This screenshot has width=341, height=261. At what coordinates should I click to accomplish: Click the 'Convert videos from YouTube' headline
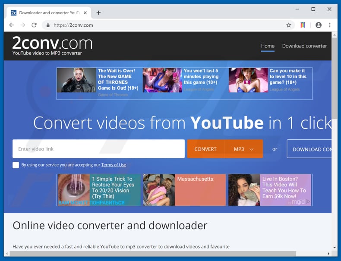pos(183,123)
